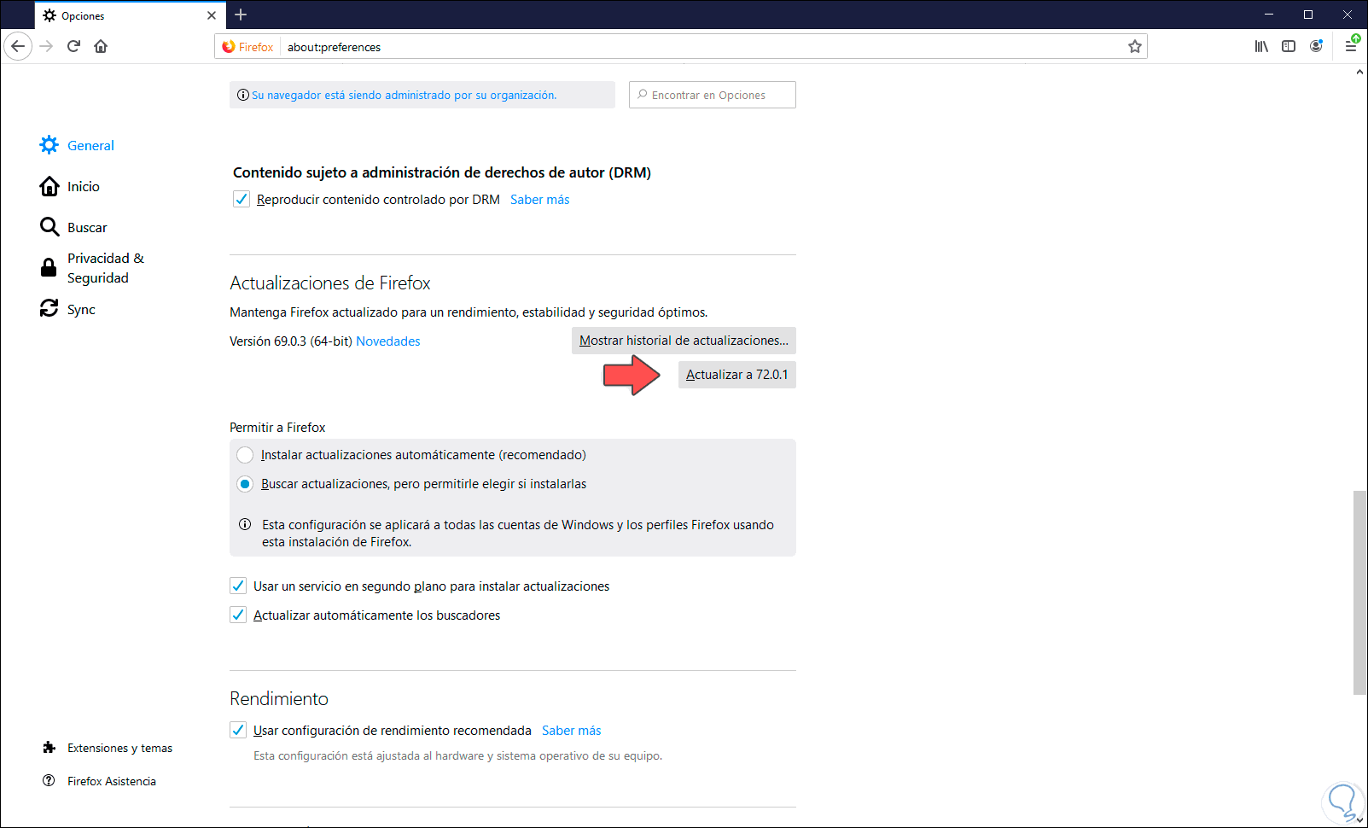
Task: Click the Actualizar a 72.0.1 button
Action: [x=737, y=375]
